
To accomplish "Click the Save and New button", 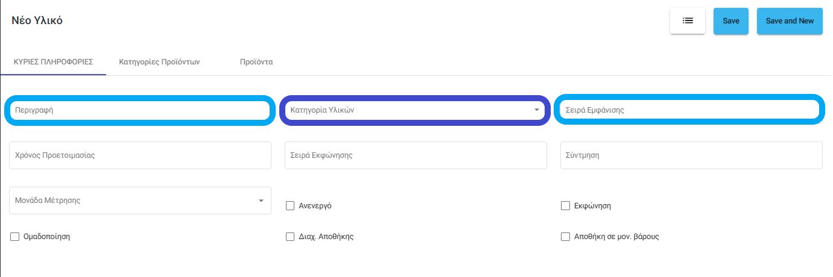I will [790, 20].
